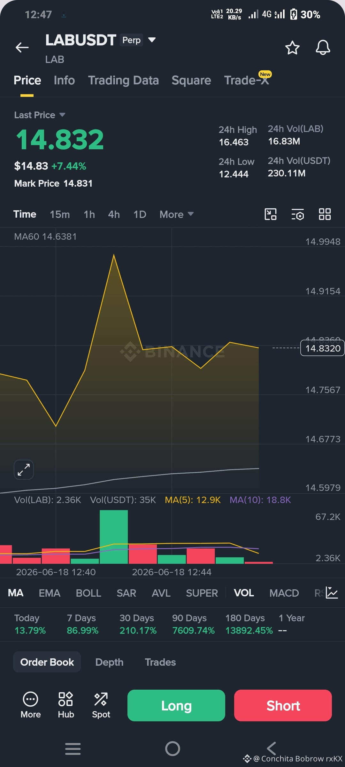Toggle the MA indicator
This screenshot has width=345, height=767.
click(15, 593)
